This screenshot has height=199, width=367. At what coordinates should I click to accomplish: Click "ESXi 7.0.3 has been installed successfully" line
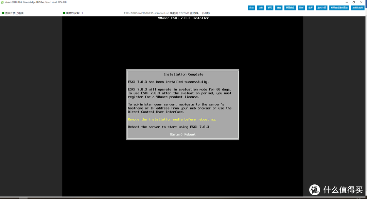(x=168, y=82)
